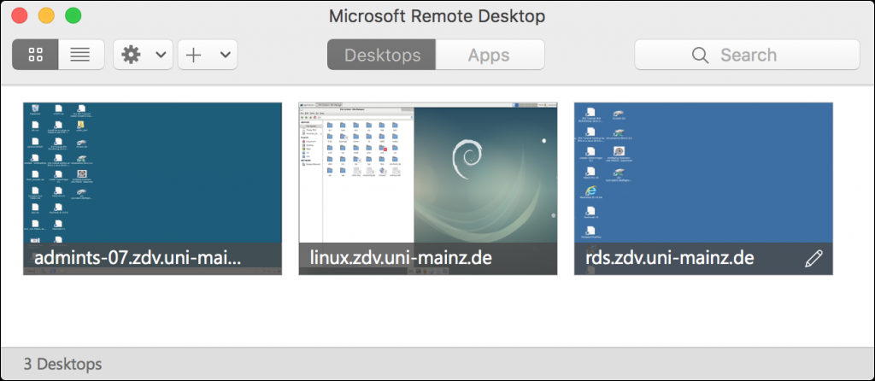875x381 pixels.
Task: Open the linux.zdv.uni-mainz.de desktop thumbnail
Action: 428,189
